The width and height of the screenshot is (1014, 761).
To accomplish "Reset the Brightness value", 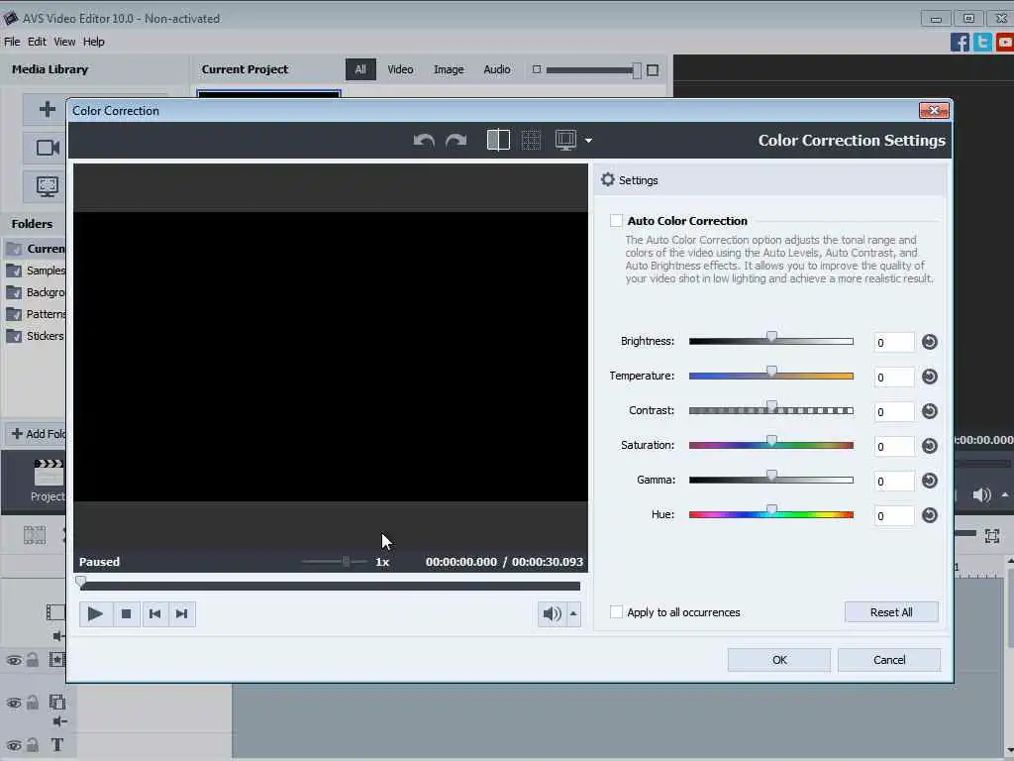I will [x=929, y=342].
